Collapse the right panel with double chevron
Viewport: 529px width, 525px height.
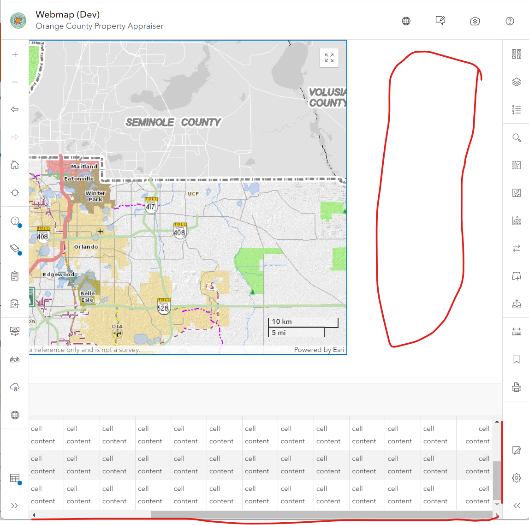(x=516, y=505)
